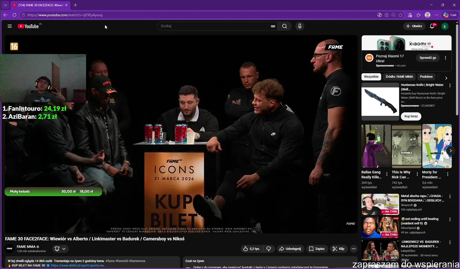Open menu for Metal słucha rapu video
The height and width of the screenshot is (269, 460).
450,197
